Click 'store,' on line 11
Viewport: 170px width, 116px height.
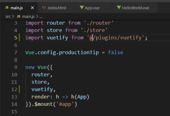[x=40, y=82]
